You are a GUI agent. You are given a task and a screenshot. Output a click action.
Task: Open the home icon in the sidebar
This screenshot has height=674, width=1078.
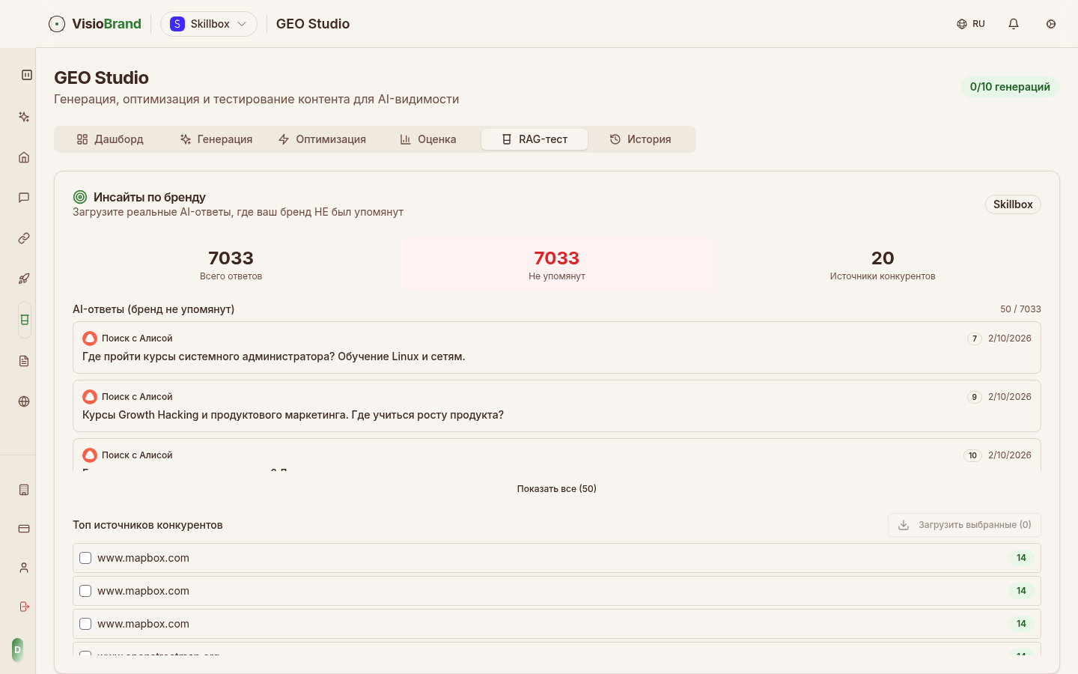pyautogui.click(x=24, y=157)
